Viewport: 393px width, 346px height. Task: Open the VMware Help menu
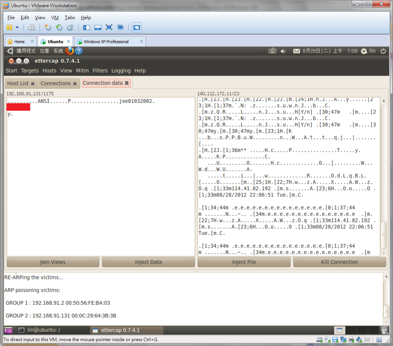[x=86, y=18]
